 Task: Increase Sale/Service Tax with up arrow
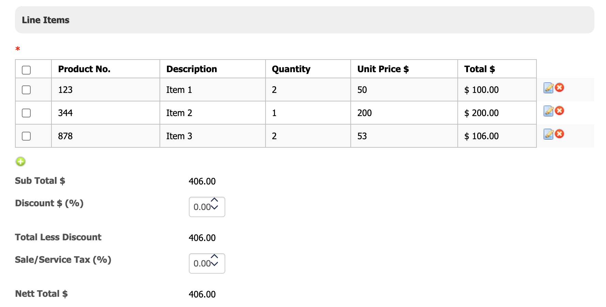click(x=214, y=257)
